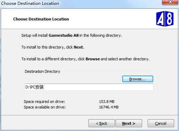
Task: Click the bold Gamestudio A8 product name
Action: coord(64,35)
